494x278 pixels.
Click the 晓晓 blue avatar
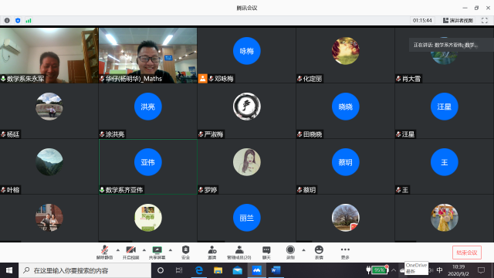[345, 107]
